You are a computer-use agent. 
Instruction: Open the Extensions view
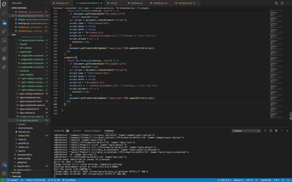tap(4, 49)
